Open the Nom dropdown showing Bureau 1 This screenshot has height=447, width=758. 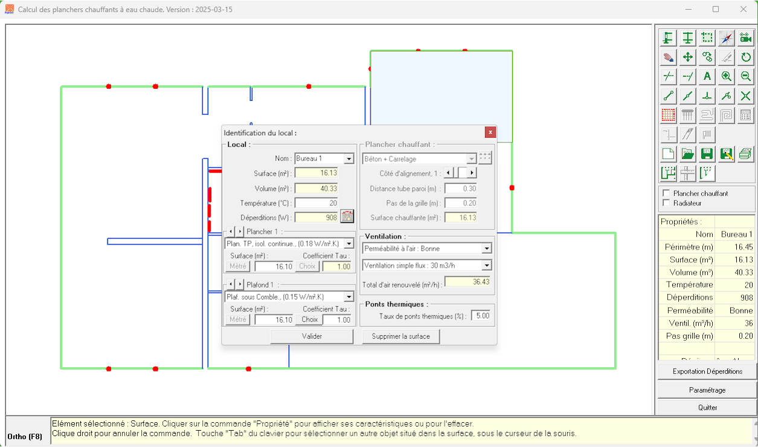(x=348, y=159)
